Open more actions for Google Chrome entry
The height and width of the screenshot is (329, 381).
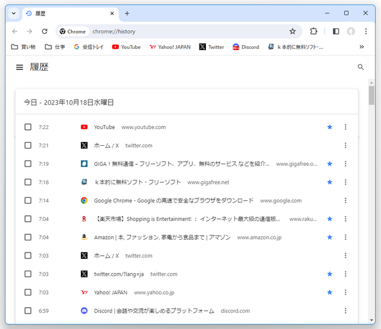345,200
